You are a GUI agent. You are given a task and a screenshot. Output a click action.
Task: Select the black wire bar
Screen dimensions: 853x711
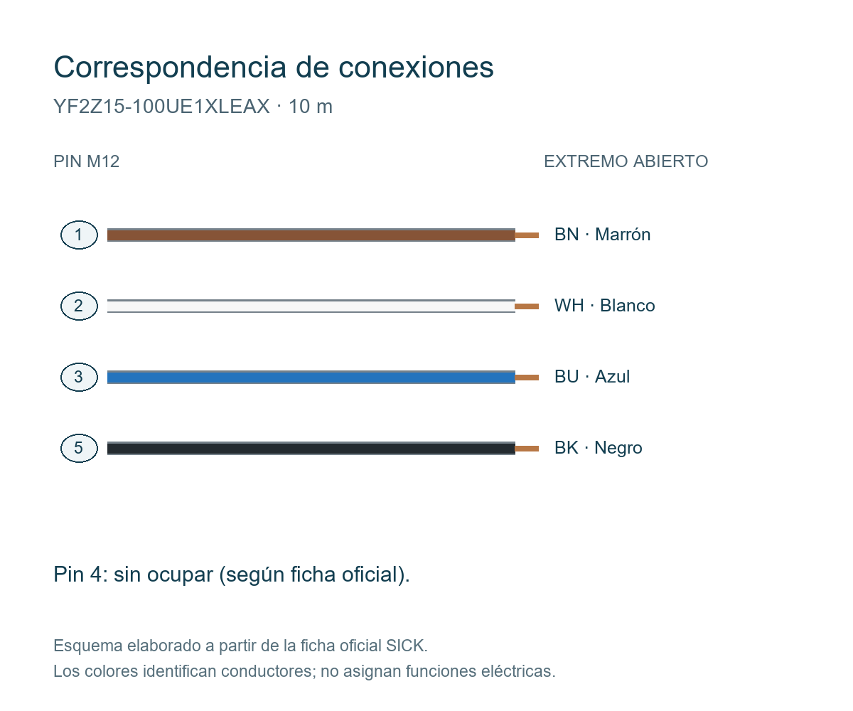pos(311,448)
